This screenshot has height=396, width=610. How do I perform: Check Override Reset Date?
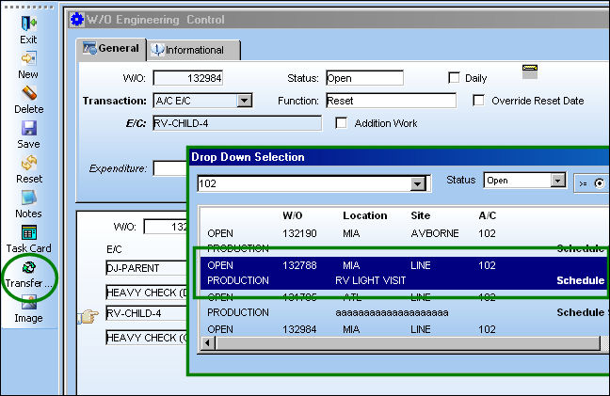click(478, 101)
